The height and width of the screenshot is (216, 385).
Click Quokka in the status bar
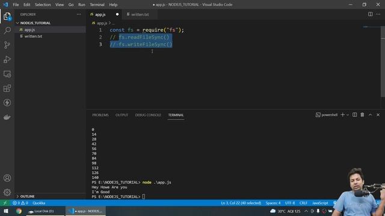tap(38, 203)
